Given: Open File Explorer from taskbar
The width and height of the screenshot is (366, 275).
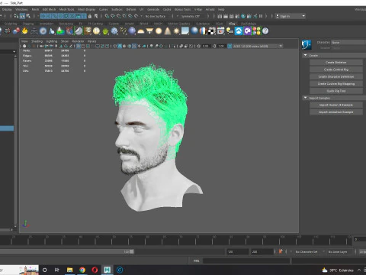Looking at the screenshot, I should 69,270.
